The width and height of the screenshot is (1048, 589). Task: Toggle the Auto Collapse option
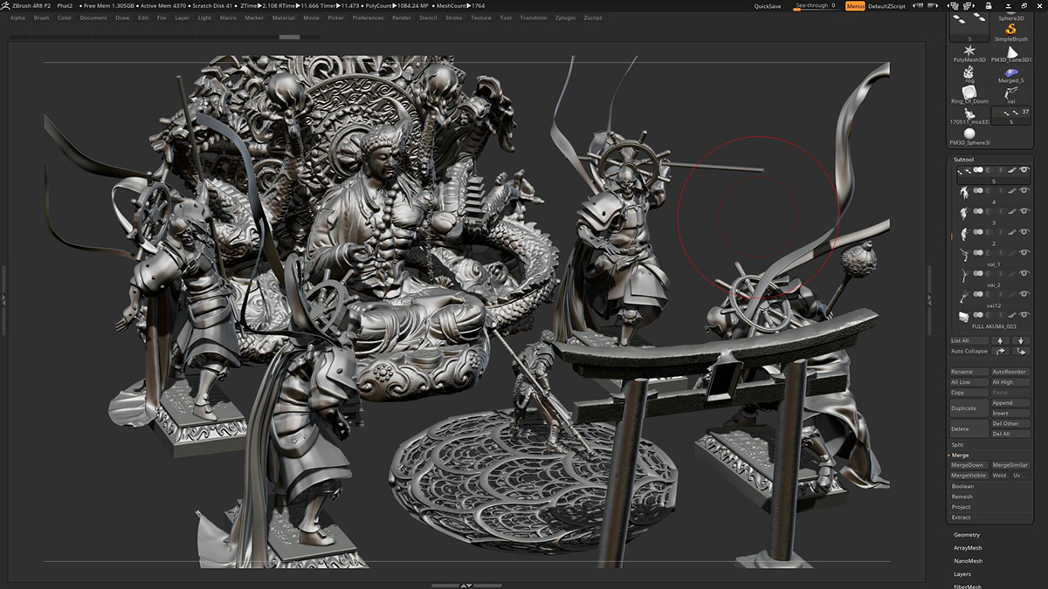point(969,351)
